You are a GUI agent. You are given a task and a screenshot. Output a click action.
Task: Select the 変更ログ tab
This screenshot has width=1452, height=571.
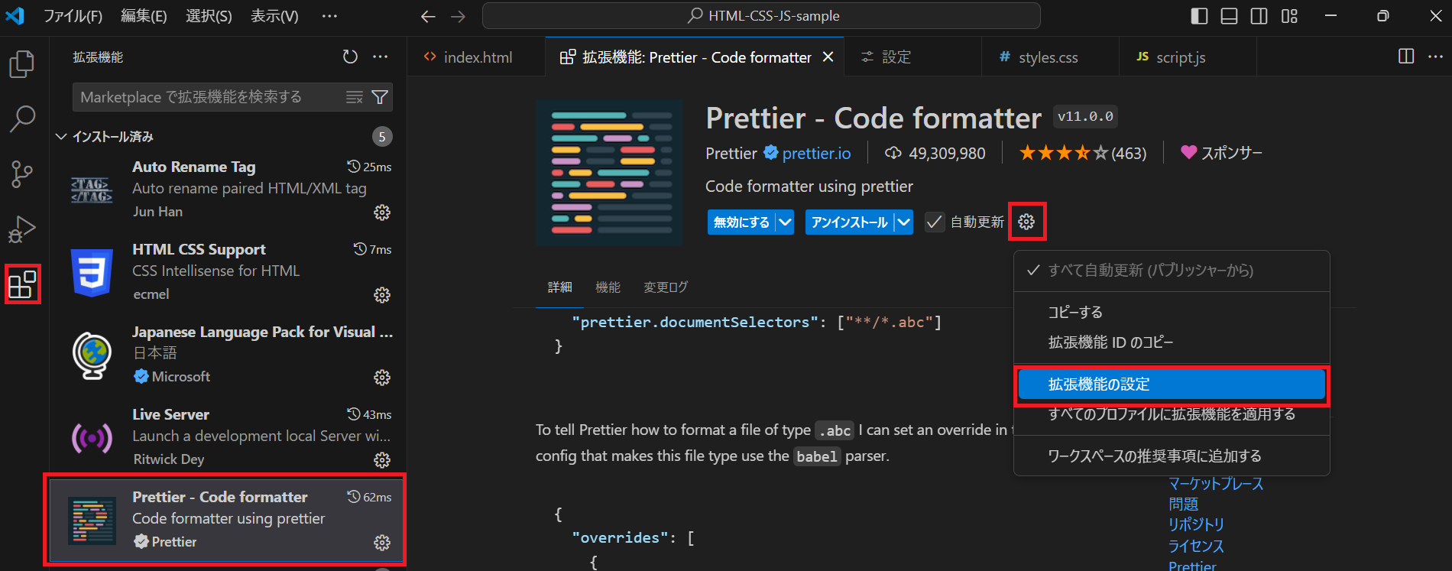[x=666, y=287]
